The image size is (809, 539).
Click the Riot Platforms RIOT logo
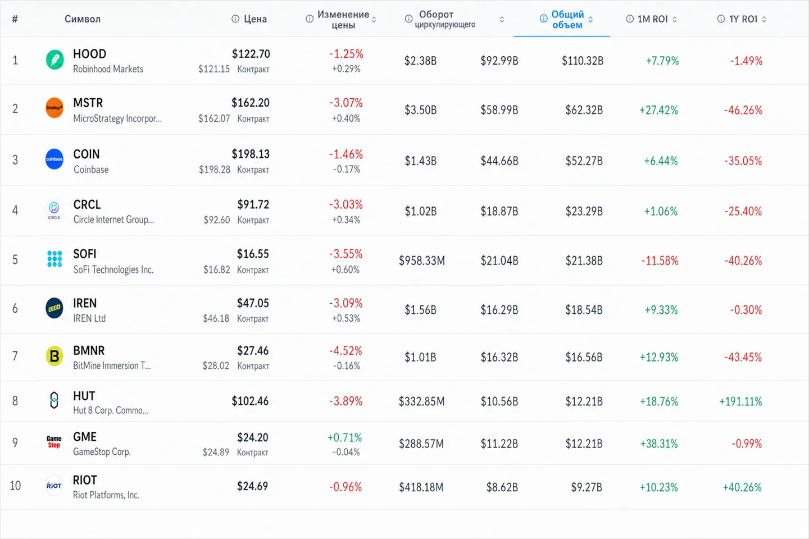[54, 486]
